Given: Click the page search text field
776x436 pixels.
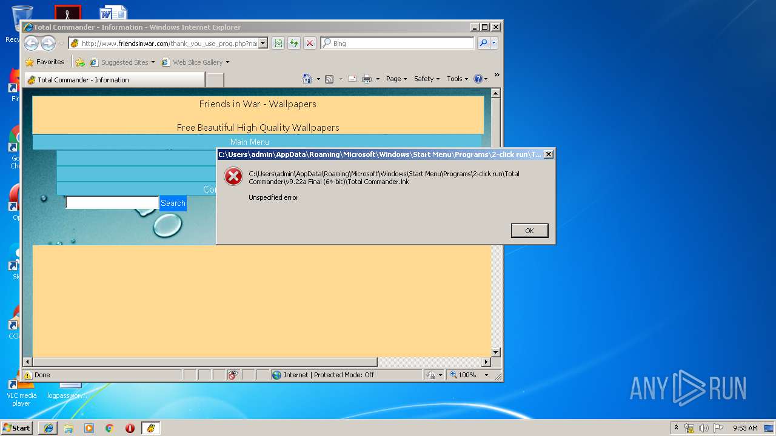Looking at the screenshot, I should [112, 203].
